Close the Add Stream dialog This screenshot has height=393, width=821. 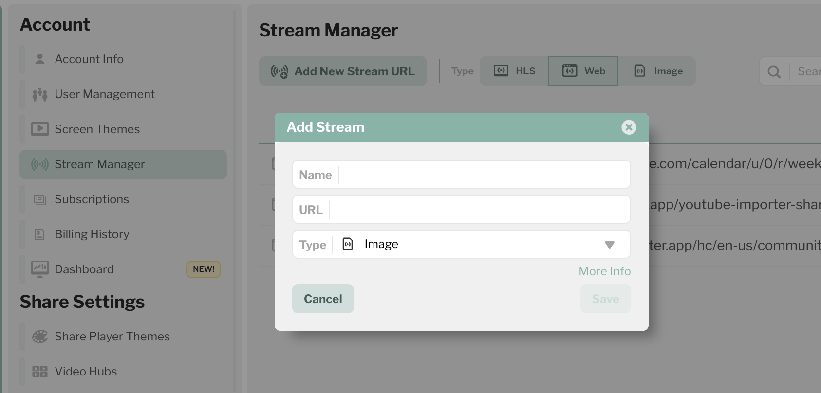click(x=629, y=127)
